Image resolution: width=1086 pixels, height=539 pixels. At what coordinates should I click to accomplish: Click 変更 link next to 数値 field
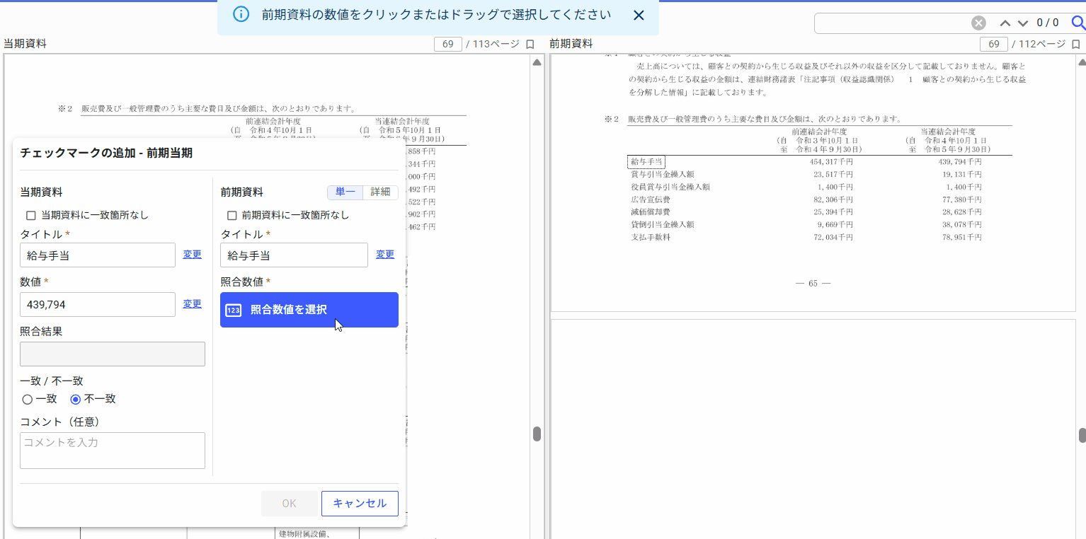192,303
